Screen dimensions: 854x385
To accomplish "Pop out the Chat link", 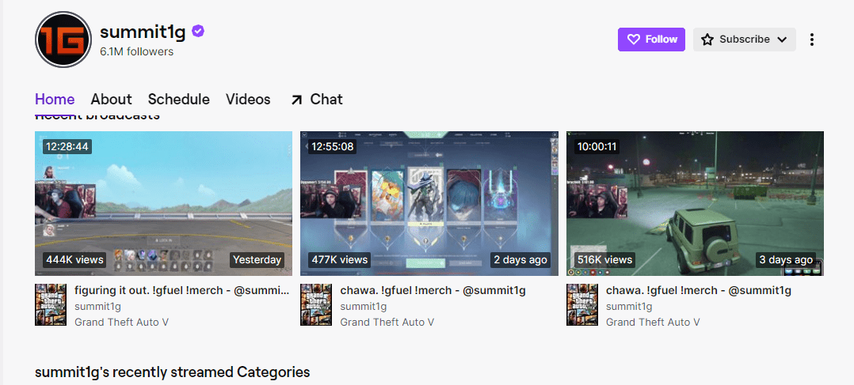I will click(316, 100).
